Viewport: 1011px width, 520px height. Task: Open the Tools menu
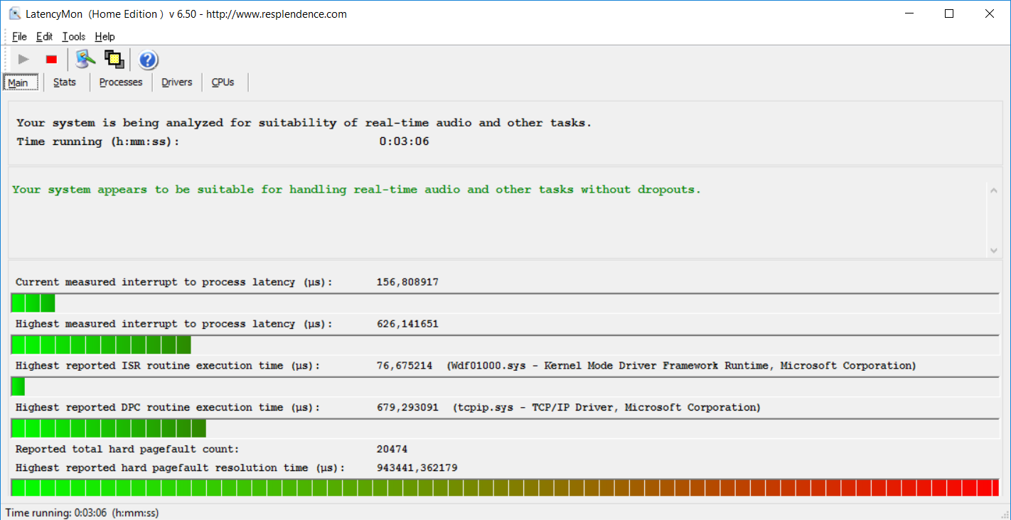pyautogui.click(x=74, y=37)
